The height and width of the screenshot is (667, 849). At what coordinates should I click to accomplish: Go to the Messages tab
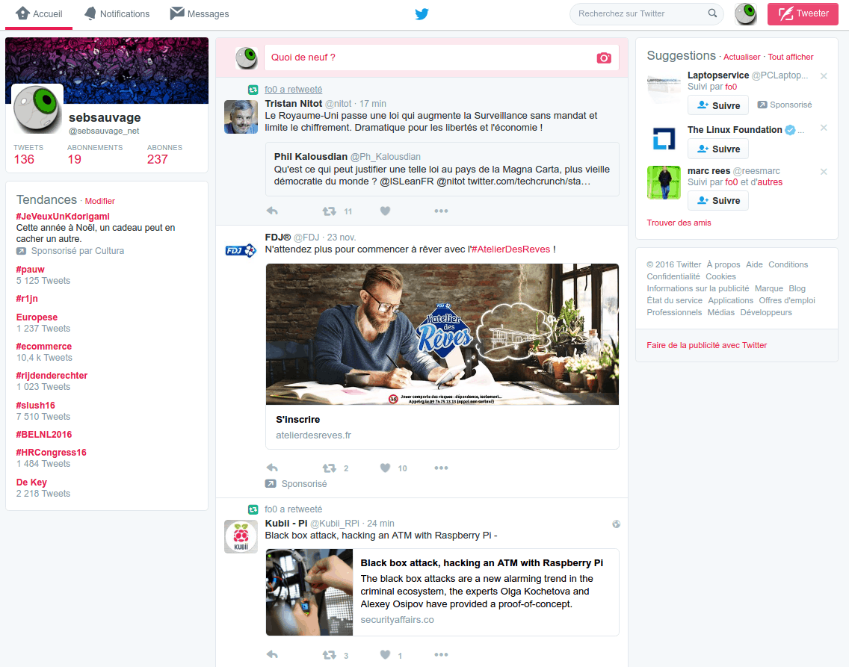(200, 14)
